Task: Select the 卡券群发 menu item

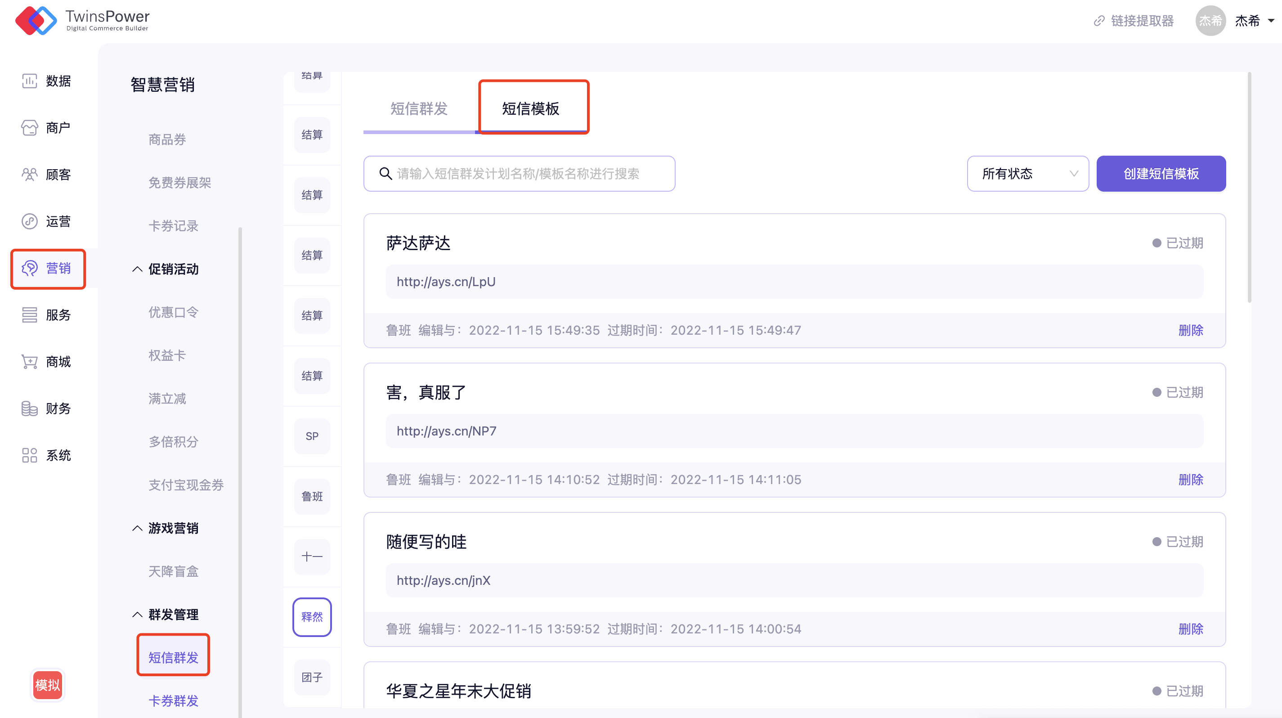Action: pyautogui.click(x=173, y=700)
